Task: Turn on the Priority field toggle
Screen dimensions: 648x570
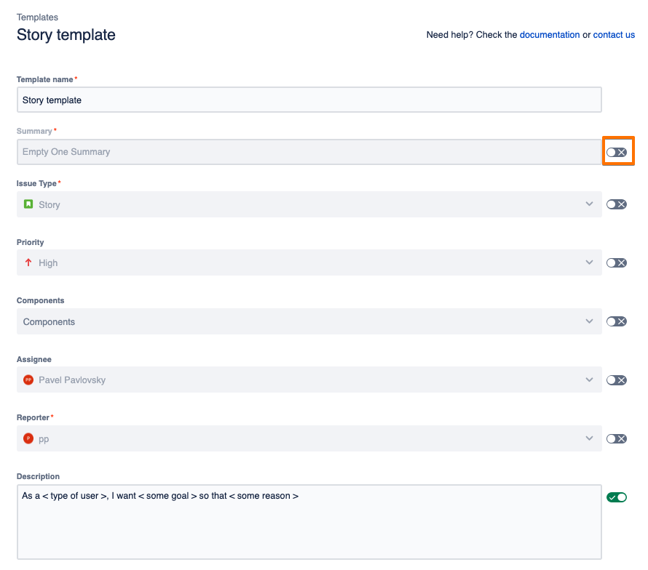Action: (x=617, y=263)
